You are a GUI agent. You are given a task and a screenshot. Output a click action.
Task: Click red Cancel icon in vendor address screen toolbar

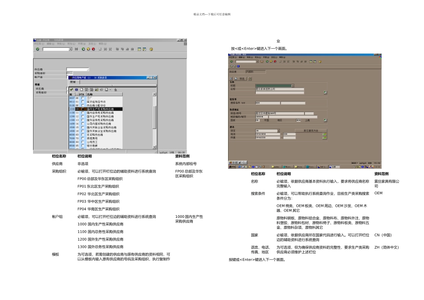tap(275, 62)
